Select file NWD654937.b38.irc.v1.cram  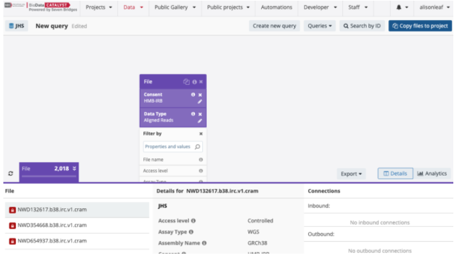click(77, 241)
